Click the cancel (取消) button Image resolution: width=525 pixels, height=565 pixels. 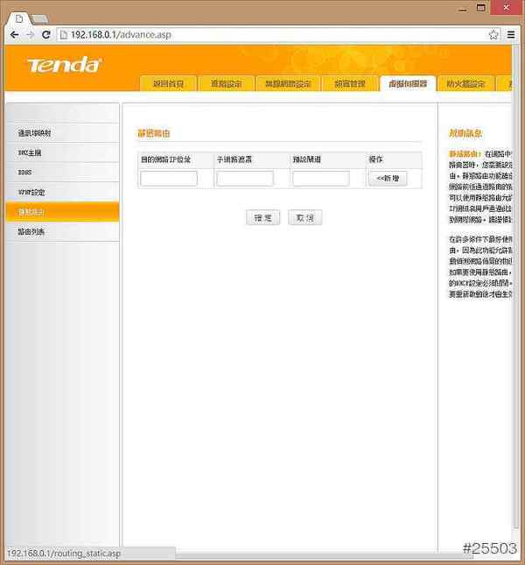304,217
